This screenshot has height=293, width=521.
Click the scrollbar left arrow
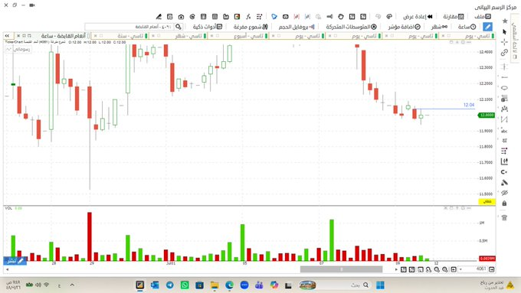point(7,269)
